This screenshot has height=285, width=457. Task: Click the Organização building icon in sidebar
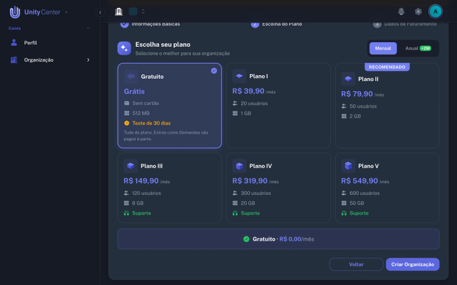pos(14,60)
